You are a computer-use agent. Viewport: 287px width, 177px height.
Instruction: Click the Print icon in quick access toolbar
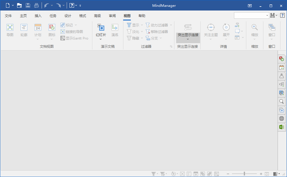click(36, 5)
